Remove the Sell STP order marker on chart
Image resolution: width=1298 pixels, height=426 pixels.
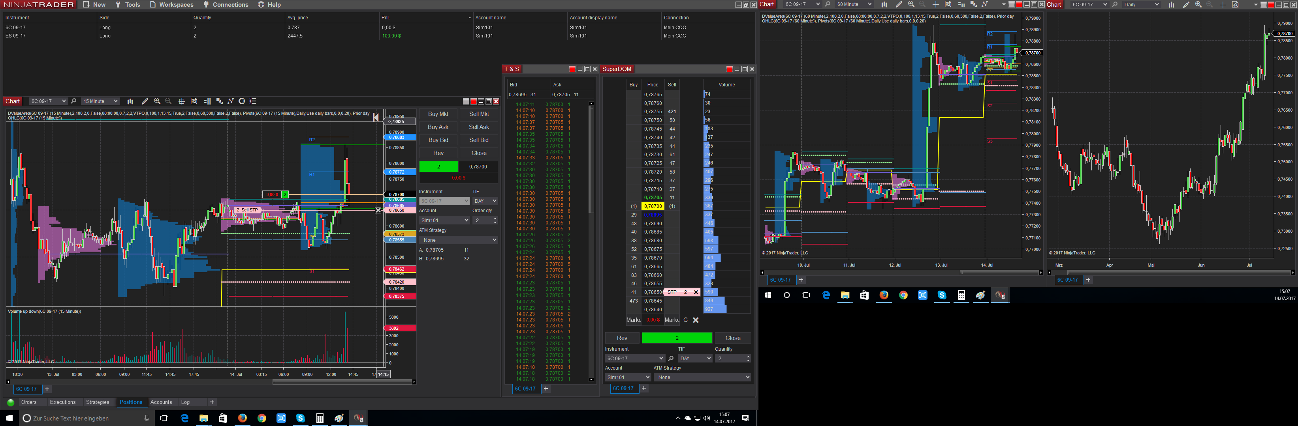(378, 210)
